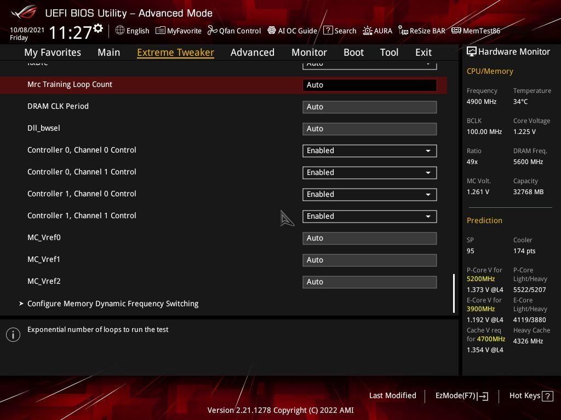
Task: Select Dll_bwsel label
Action: click(x=44, y=128)
